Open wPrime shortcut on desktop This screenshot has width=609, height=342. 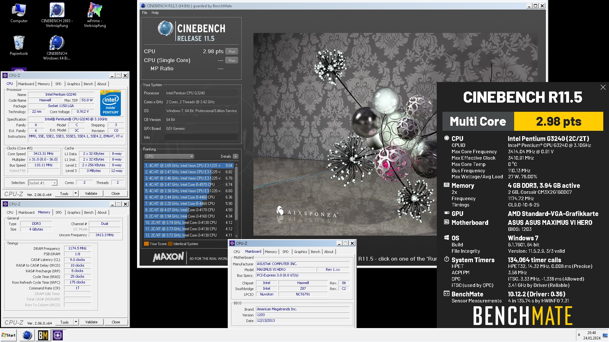pyautogui.click(x=95, y=15)
